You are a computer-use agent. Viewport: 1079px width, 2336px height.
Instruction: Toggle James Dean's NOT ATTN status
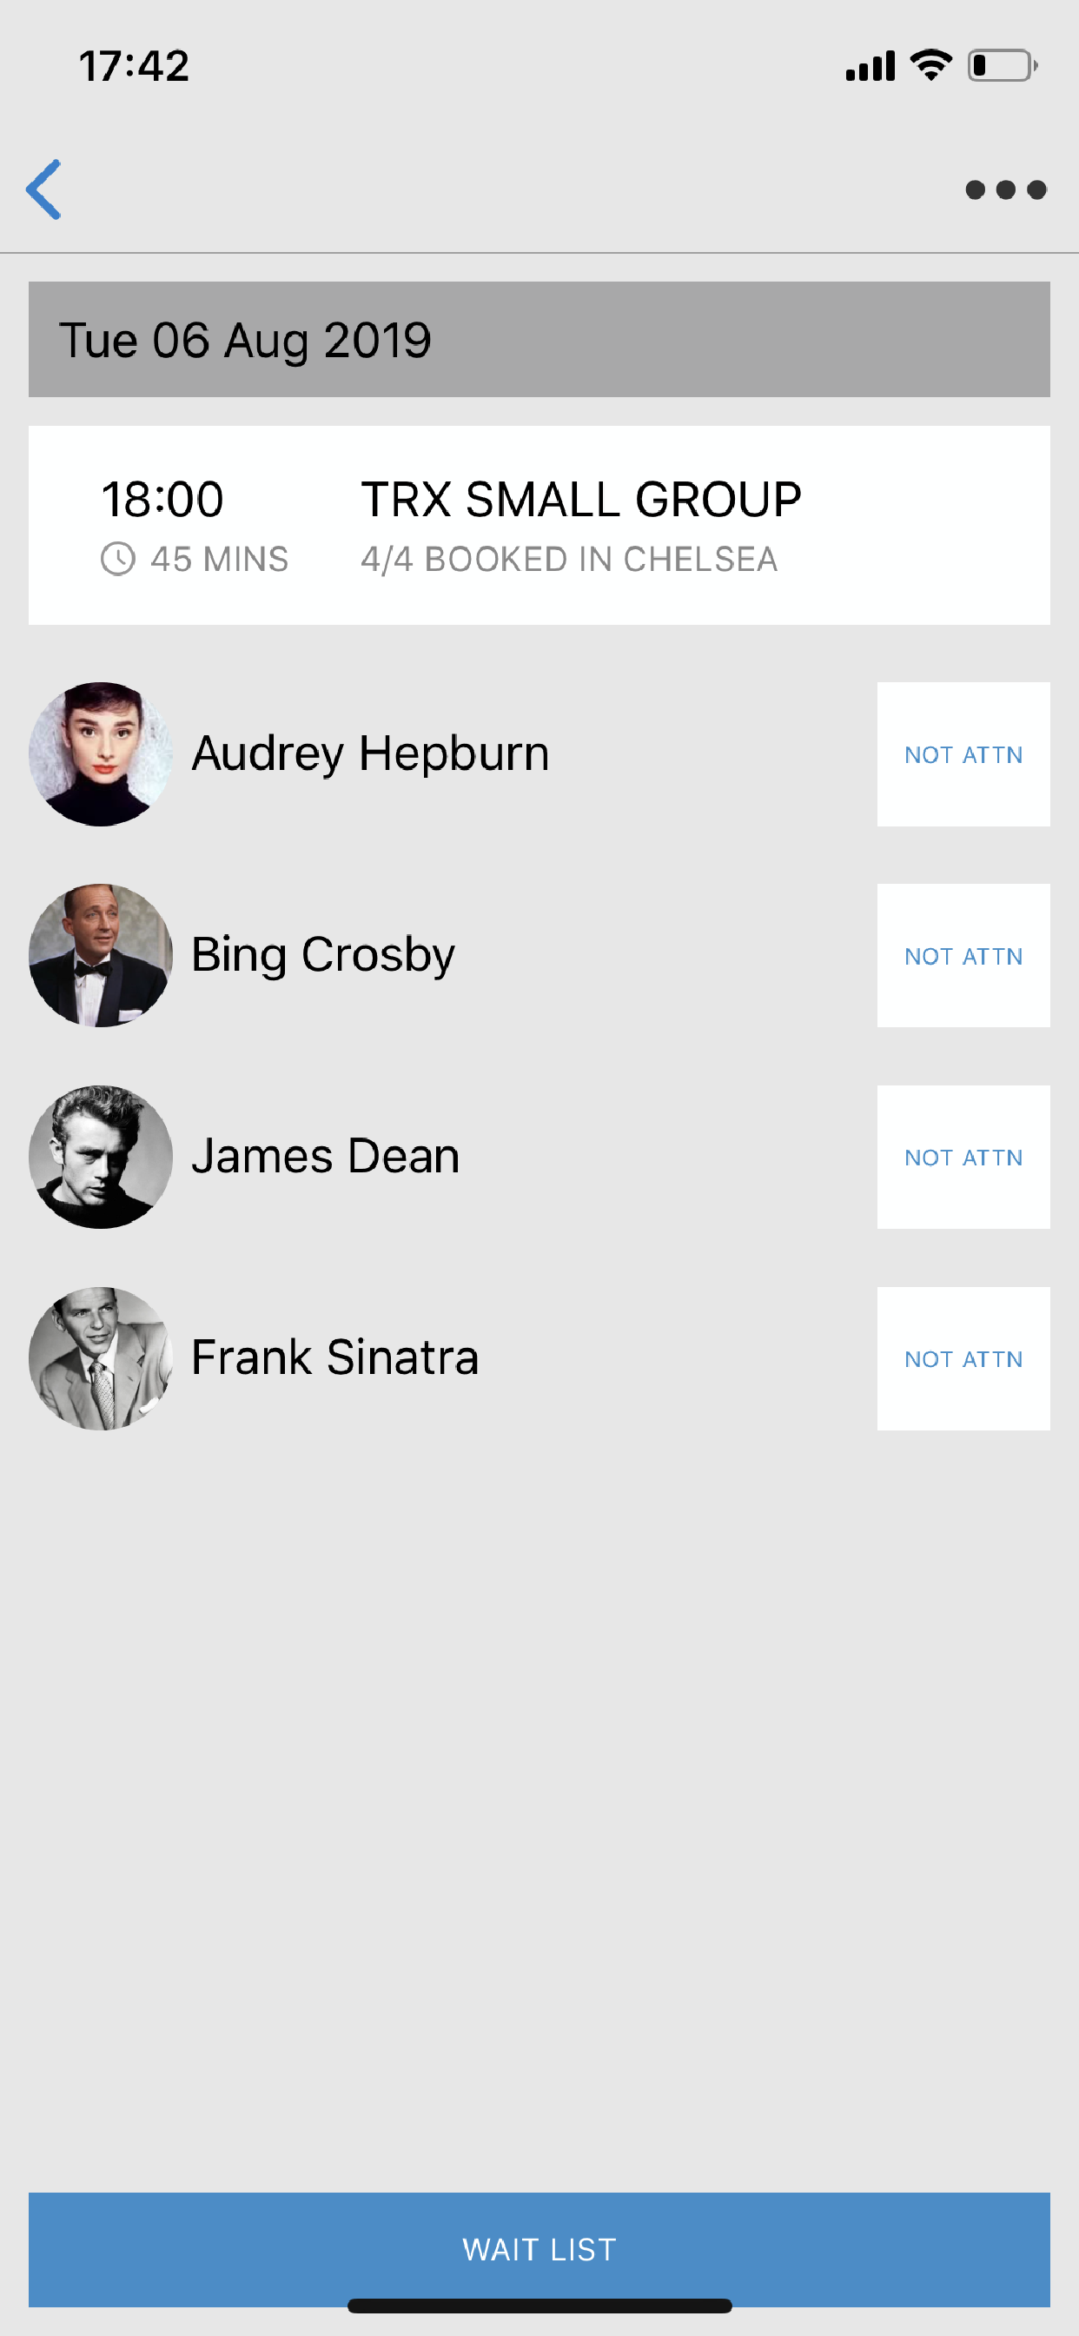click(x=963, y=1157)
